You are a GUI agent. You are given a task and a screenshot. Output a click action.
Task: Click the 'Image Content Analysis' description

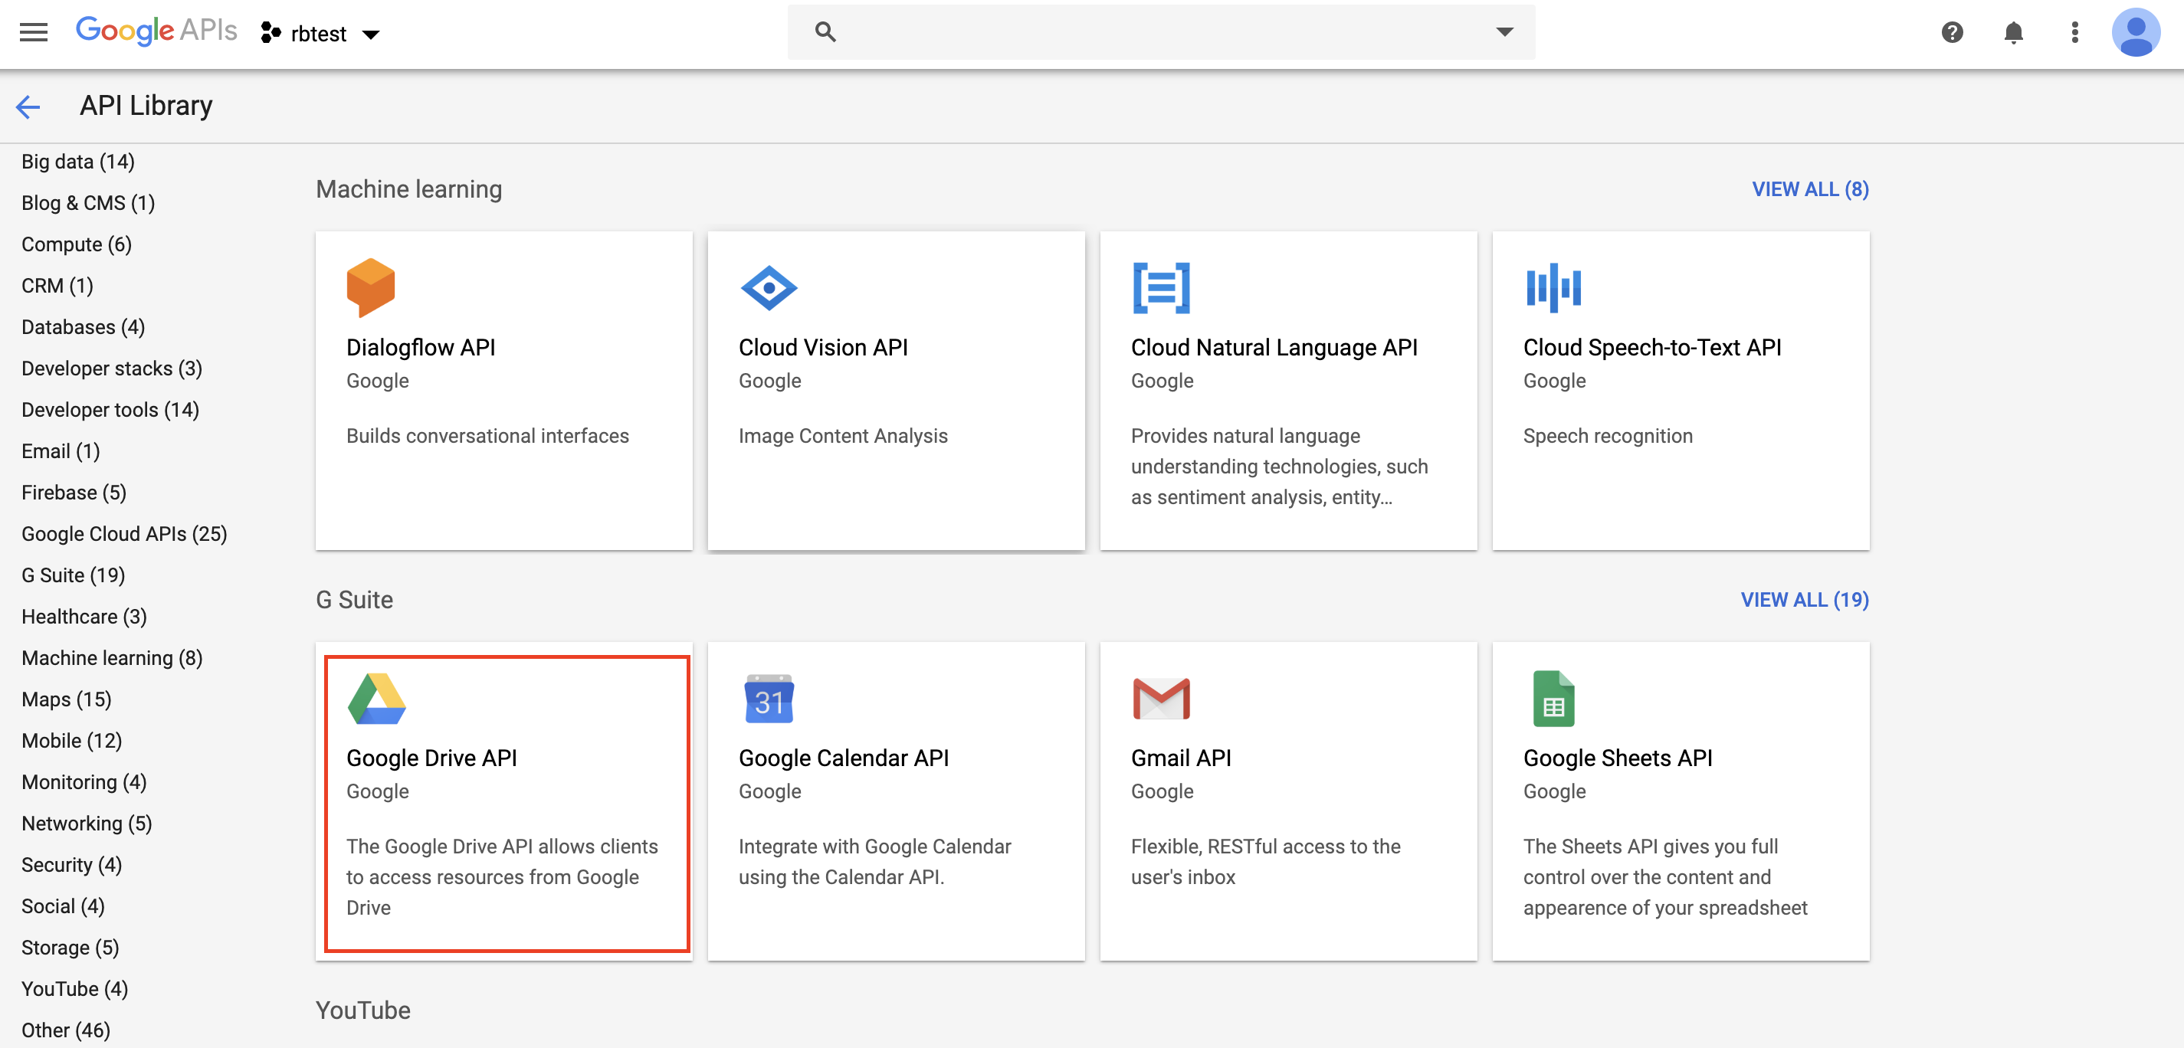(843, 436)
